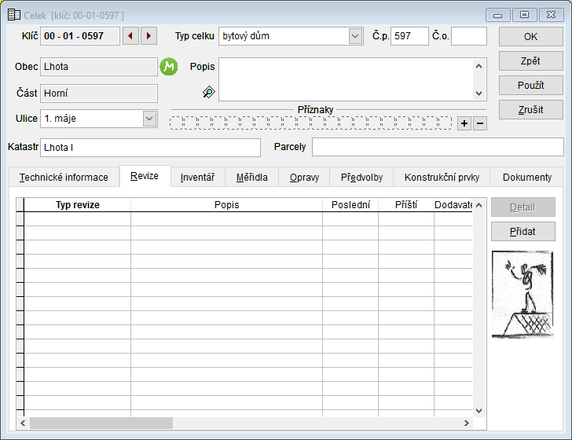Click the Celek window title icon
Viewport: 572px width, 440px height.
[13, 15]
